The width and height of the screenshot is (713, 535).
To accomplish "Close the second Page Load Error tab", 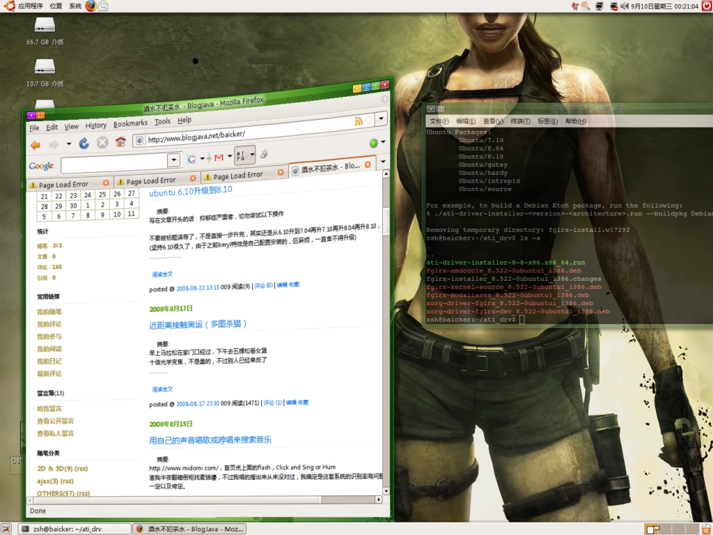I will pyautogui.click(x=193, y=178).
